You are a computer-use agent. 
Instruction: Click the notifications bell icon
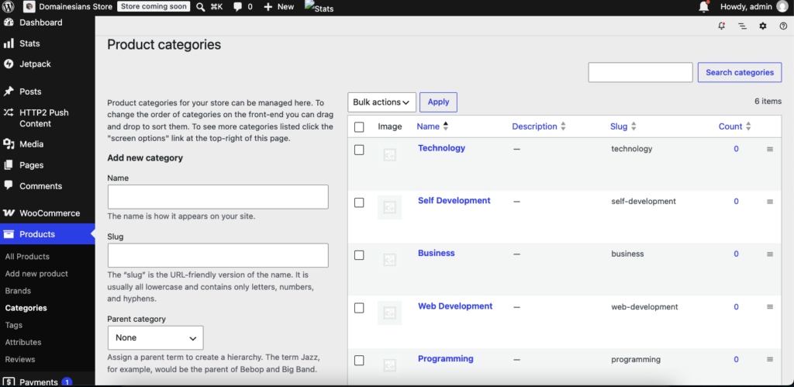tap(704, 6)
